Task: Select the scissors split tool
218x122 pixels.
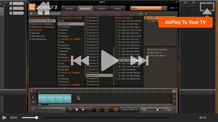Action: [x=33, y=102]
